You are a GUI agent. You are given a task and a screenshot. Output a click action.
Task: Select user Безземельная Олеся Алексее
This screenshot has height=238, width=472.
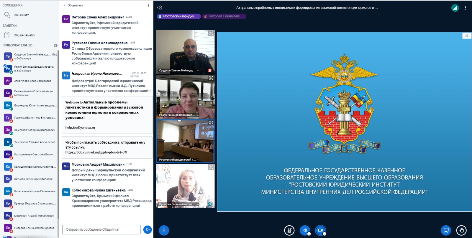click(x=29, y=93)
